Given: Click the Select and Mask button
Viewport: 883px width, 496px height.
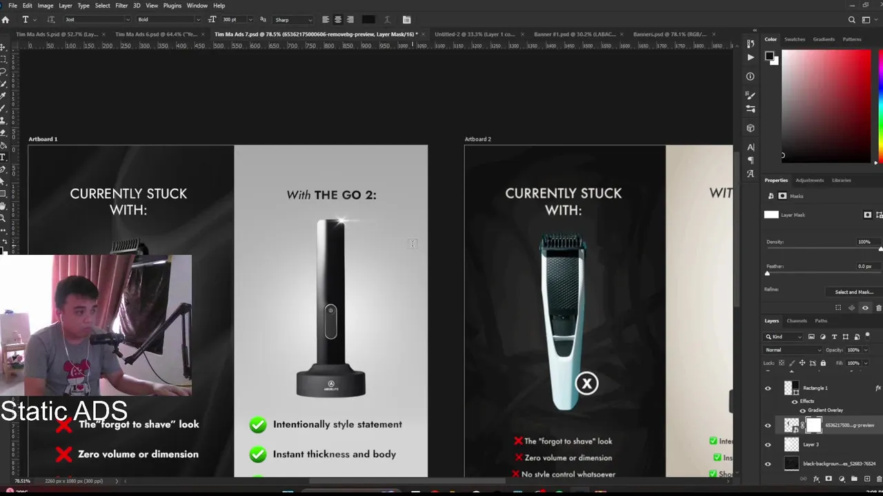Looking at the screenshot, I should tap(854, 292).
